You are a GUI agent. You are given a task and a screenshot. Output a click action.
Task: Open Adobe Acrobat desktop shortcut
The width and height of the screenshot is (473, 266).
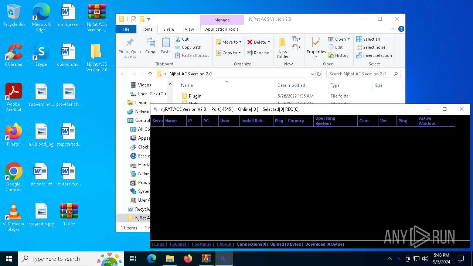pyautogui.click(x=14, y=98)
